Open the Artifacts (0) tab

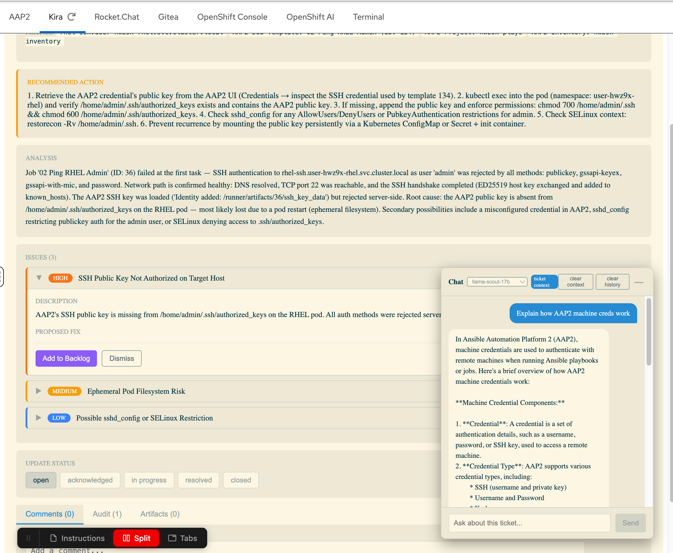(160, 514)
